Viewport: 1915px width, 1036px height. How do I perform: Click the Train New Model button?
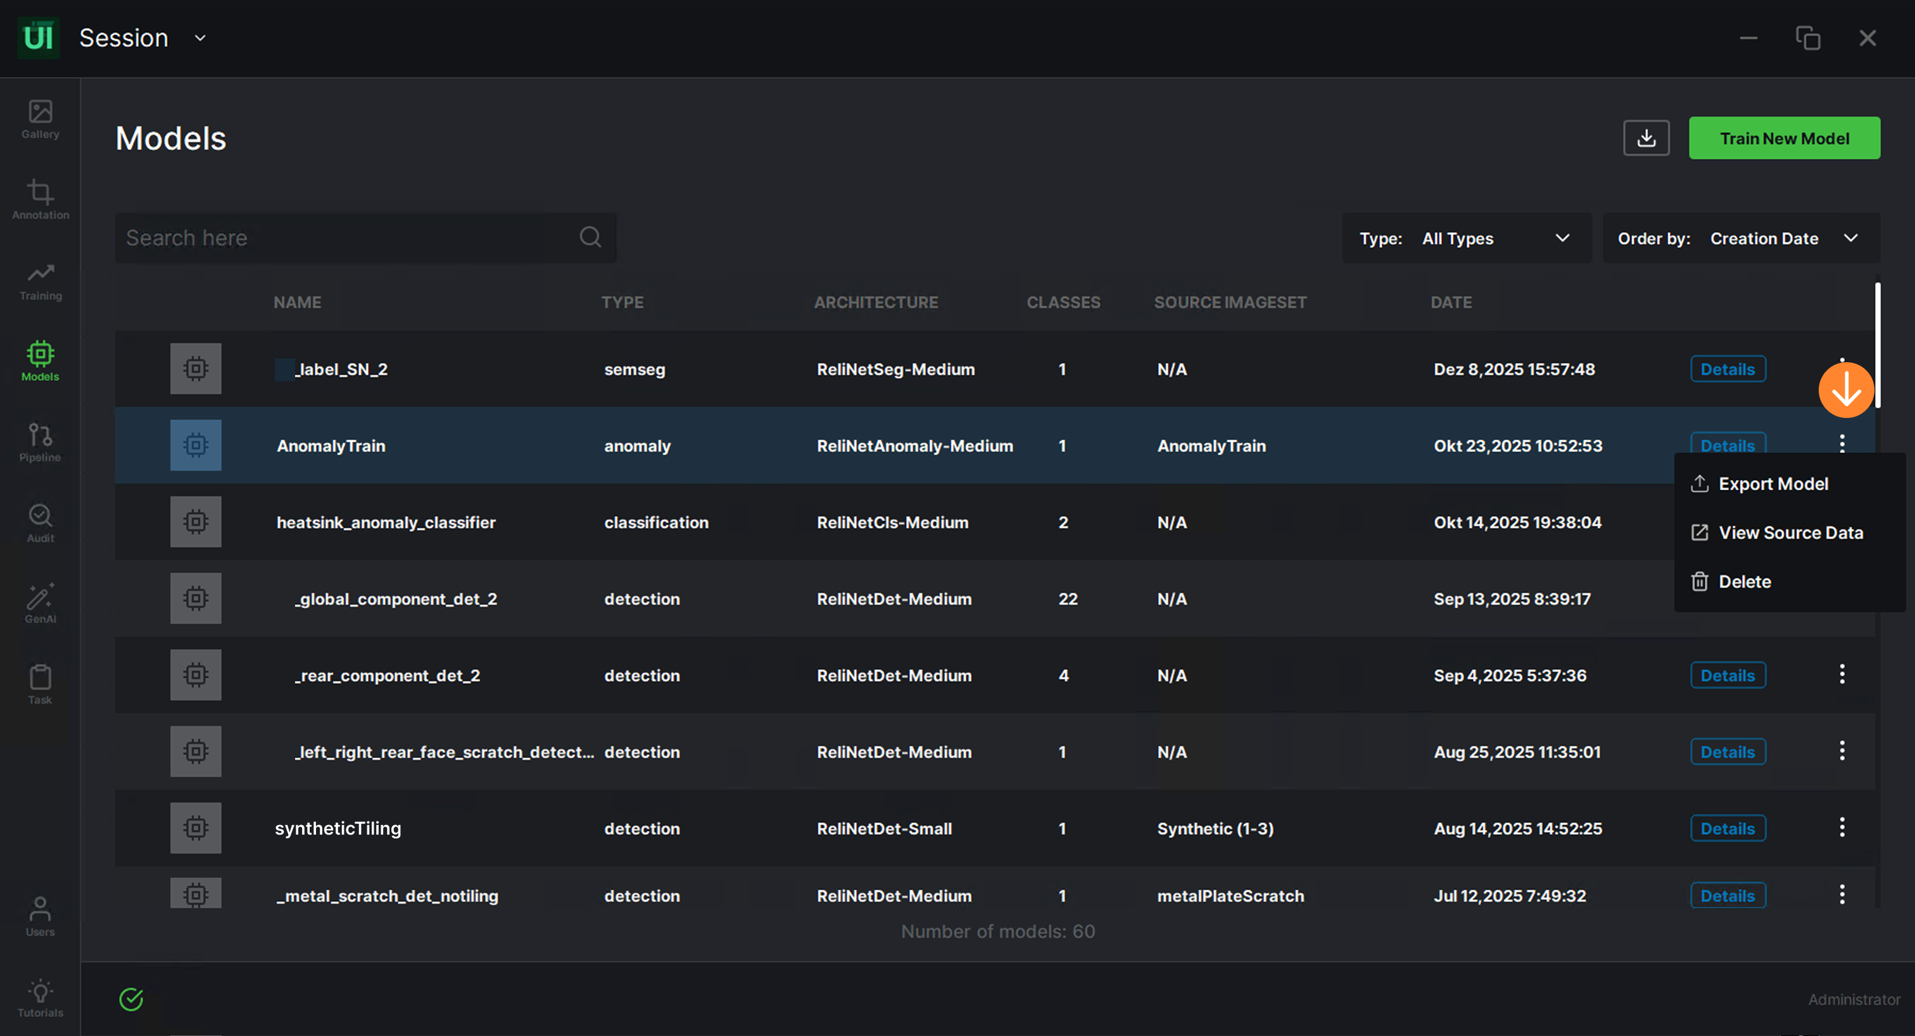(x=1783, y=138)
